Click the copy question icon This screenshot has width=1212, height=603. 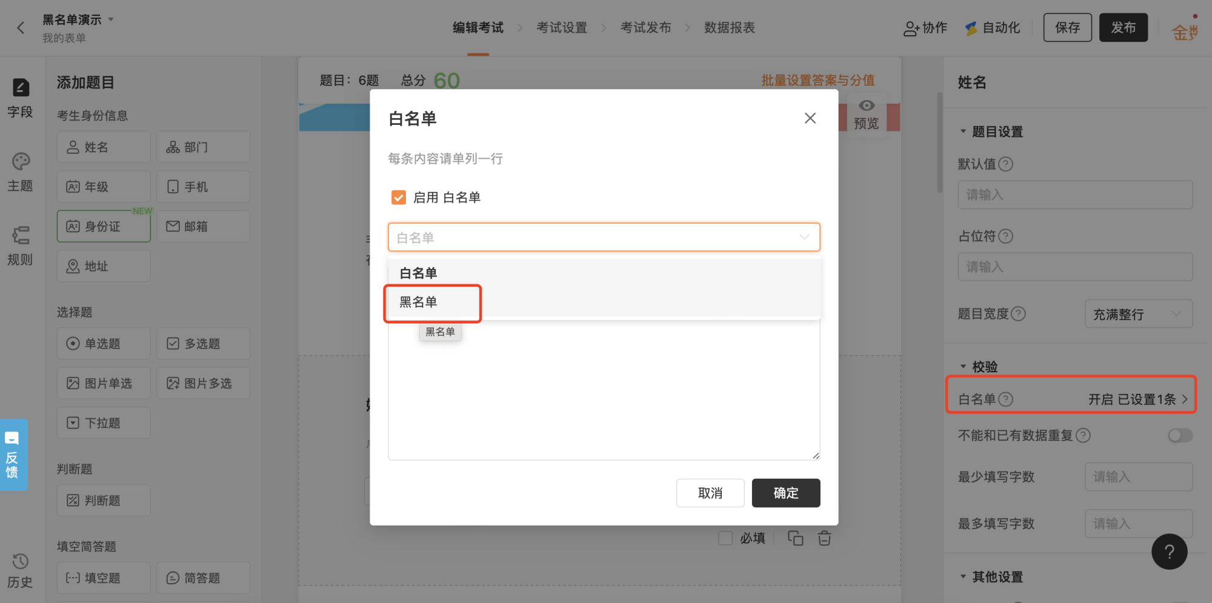(795, 538)
